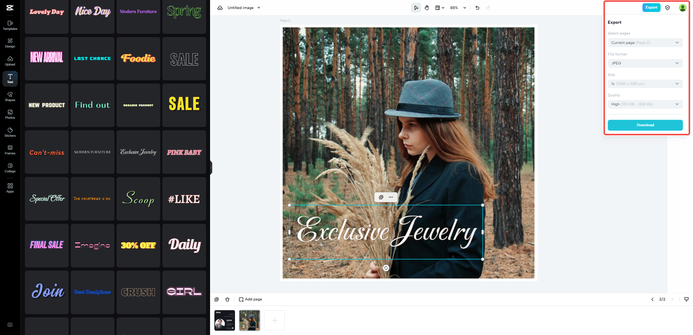Open the File format JPEG dropdown
This screenshot has width=693, height=335.
(645, 63)
